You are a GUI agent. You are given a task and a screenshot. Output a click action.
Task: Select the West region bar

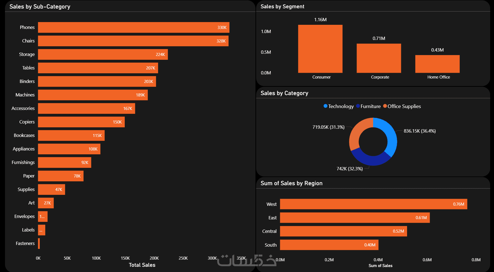373,204
